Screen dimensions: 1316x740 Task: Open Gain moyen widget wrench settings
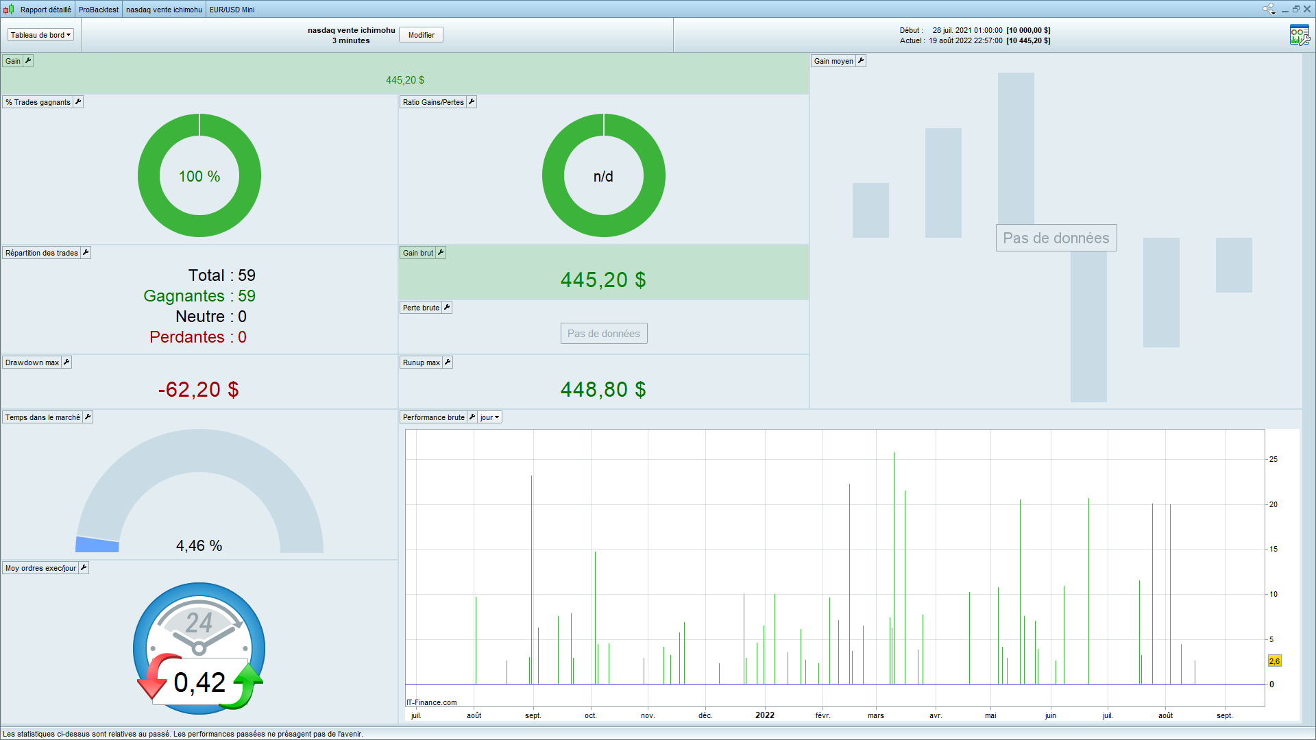tap(861, 61)
